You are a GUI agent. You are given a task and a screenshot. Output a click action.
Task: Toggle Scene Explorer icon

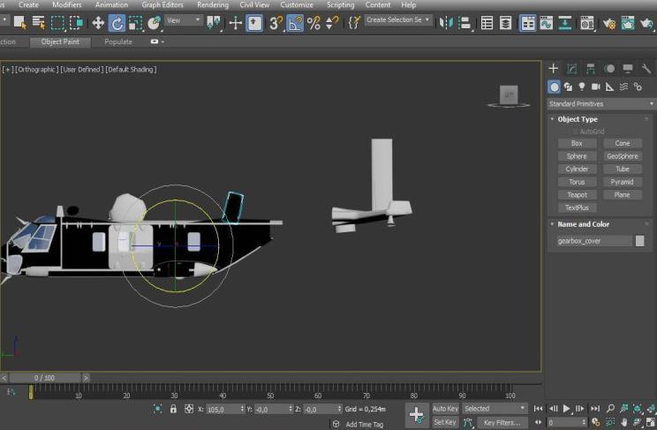487,23
